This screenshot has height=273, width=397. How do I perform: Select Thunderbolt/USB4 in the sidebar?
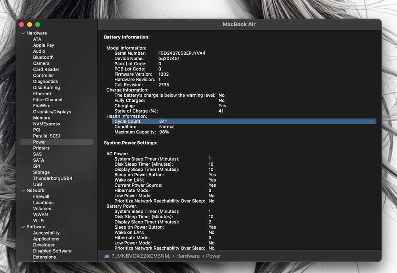53,178
